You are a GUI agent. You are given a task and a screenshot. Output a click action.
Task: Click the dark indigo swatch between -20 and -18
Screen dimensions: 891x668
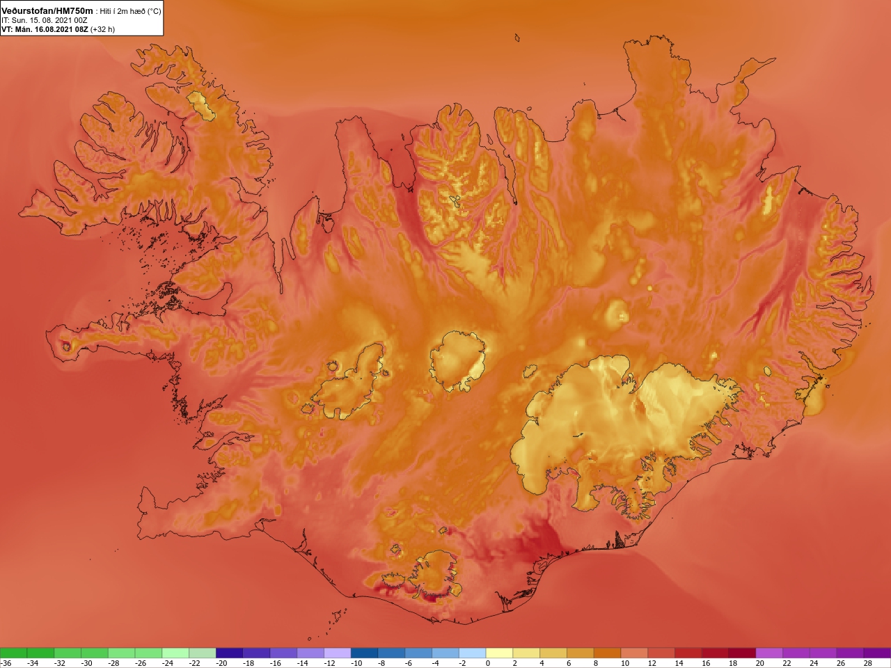point(229,653)
